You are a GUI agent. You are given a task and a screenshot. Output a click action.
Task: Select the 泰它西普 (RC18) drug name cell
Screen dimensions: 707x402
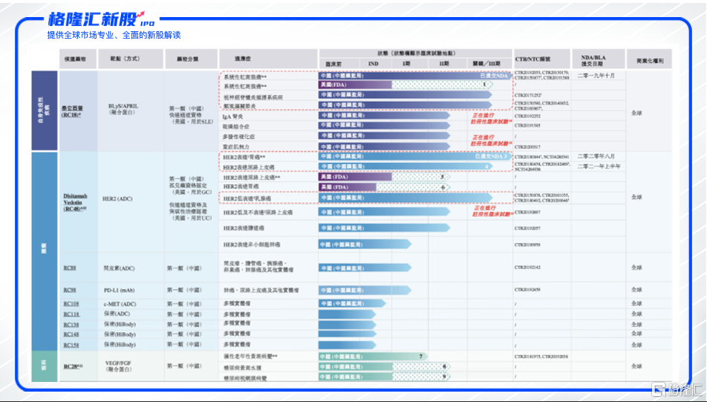point(76,111)
